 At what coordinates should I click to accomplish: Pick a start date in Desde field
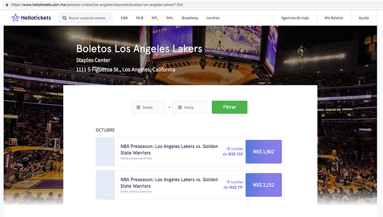(x=148, y=107)
